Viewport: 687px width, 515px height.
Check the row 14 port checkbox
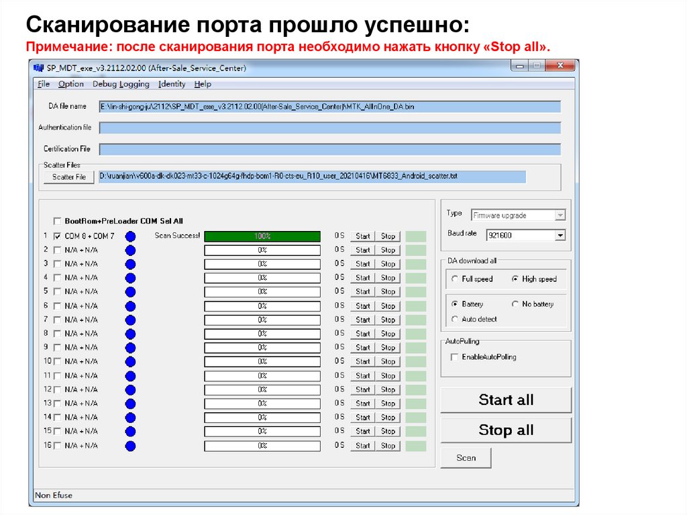pos(57,417)
